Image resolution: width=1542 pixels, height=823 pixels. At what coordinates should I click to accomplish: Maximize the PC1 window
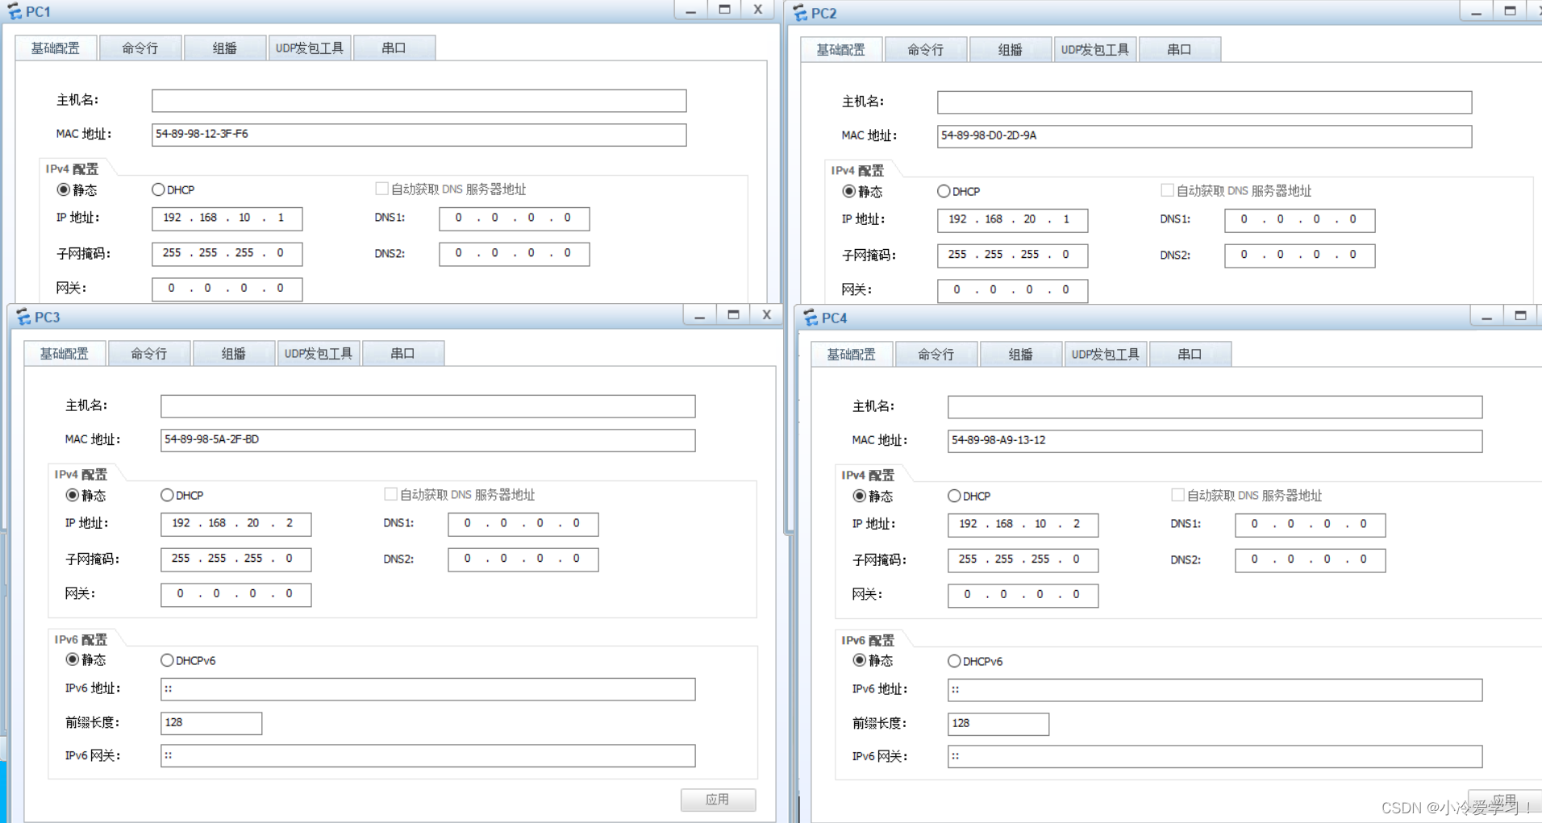click(724, 10)
